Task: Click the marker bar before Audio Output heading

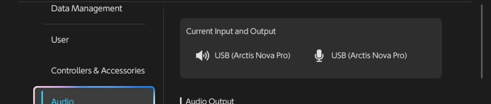Action: pyautogui.click(x=181, y=101)
